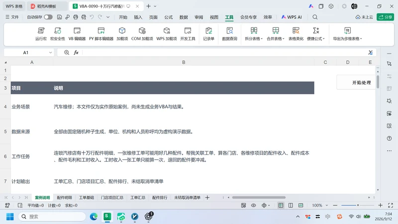Open the 工单汇总 sheet tab
Screen dimensions: 398x224
[x=138, y=197]
